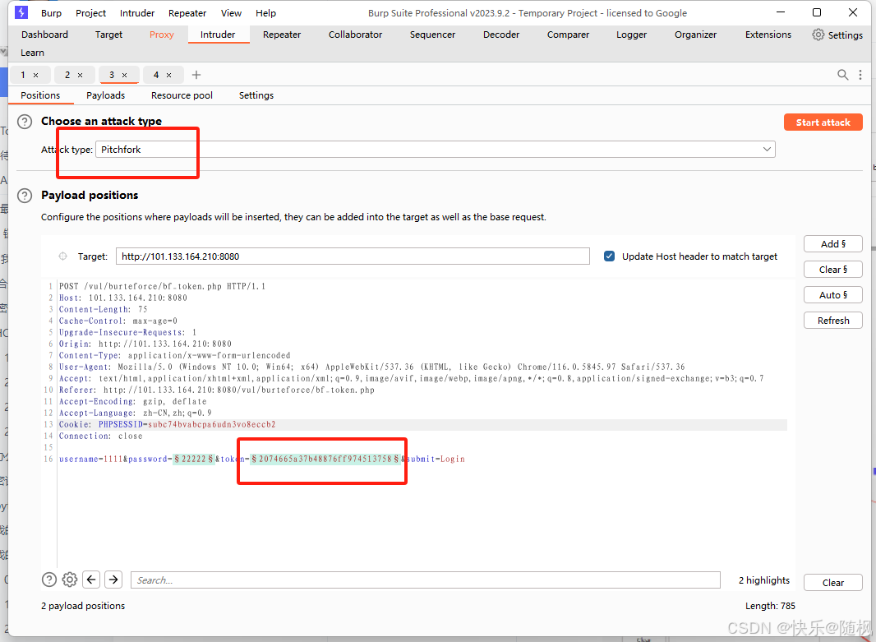876x642 pixels.
Task: Switch to the Learn tab
Action: 32,53
